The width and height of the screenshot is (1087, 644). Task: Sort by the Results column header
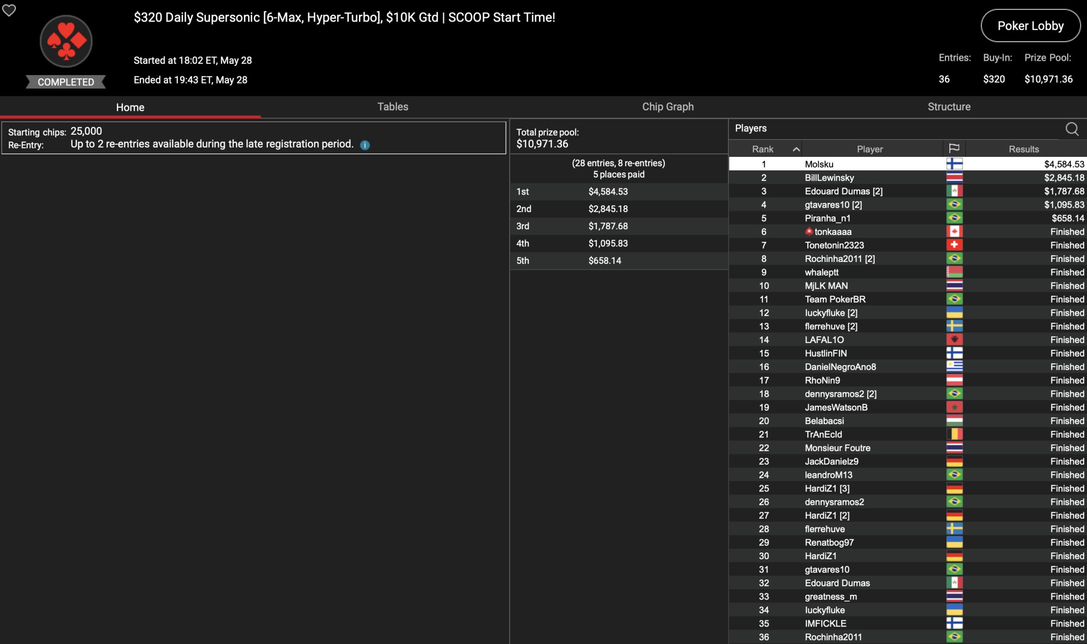[x=1023, y=149]
